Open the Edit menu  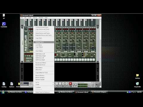(x=25, y=18)
